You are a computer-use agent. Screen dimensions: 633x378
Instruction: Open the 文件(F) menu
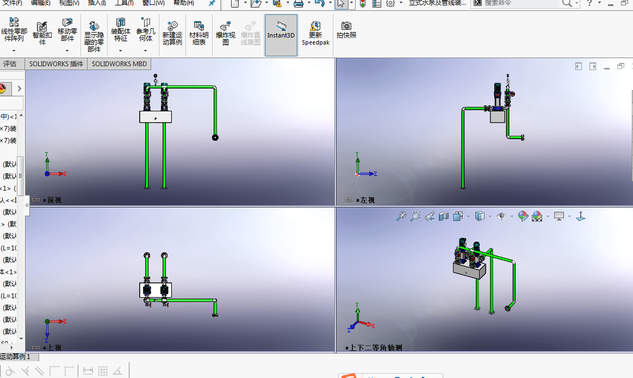click(x=13, y=3)
